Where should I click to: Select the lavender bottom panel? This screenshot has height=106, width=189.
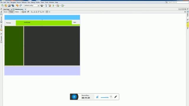coord(42,71)
